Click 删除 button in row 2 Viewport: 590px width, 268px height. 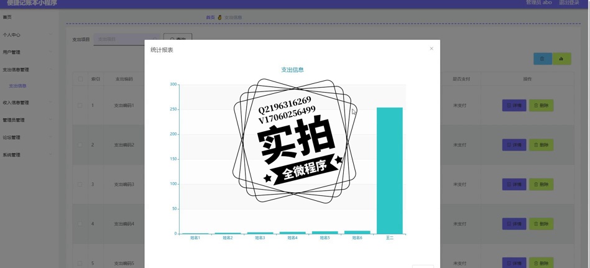coord(541,145)
